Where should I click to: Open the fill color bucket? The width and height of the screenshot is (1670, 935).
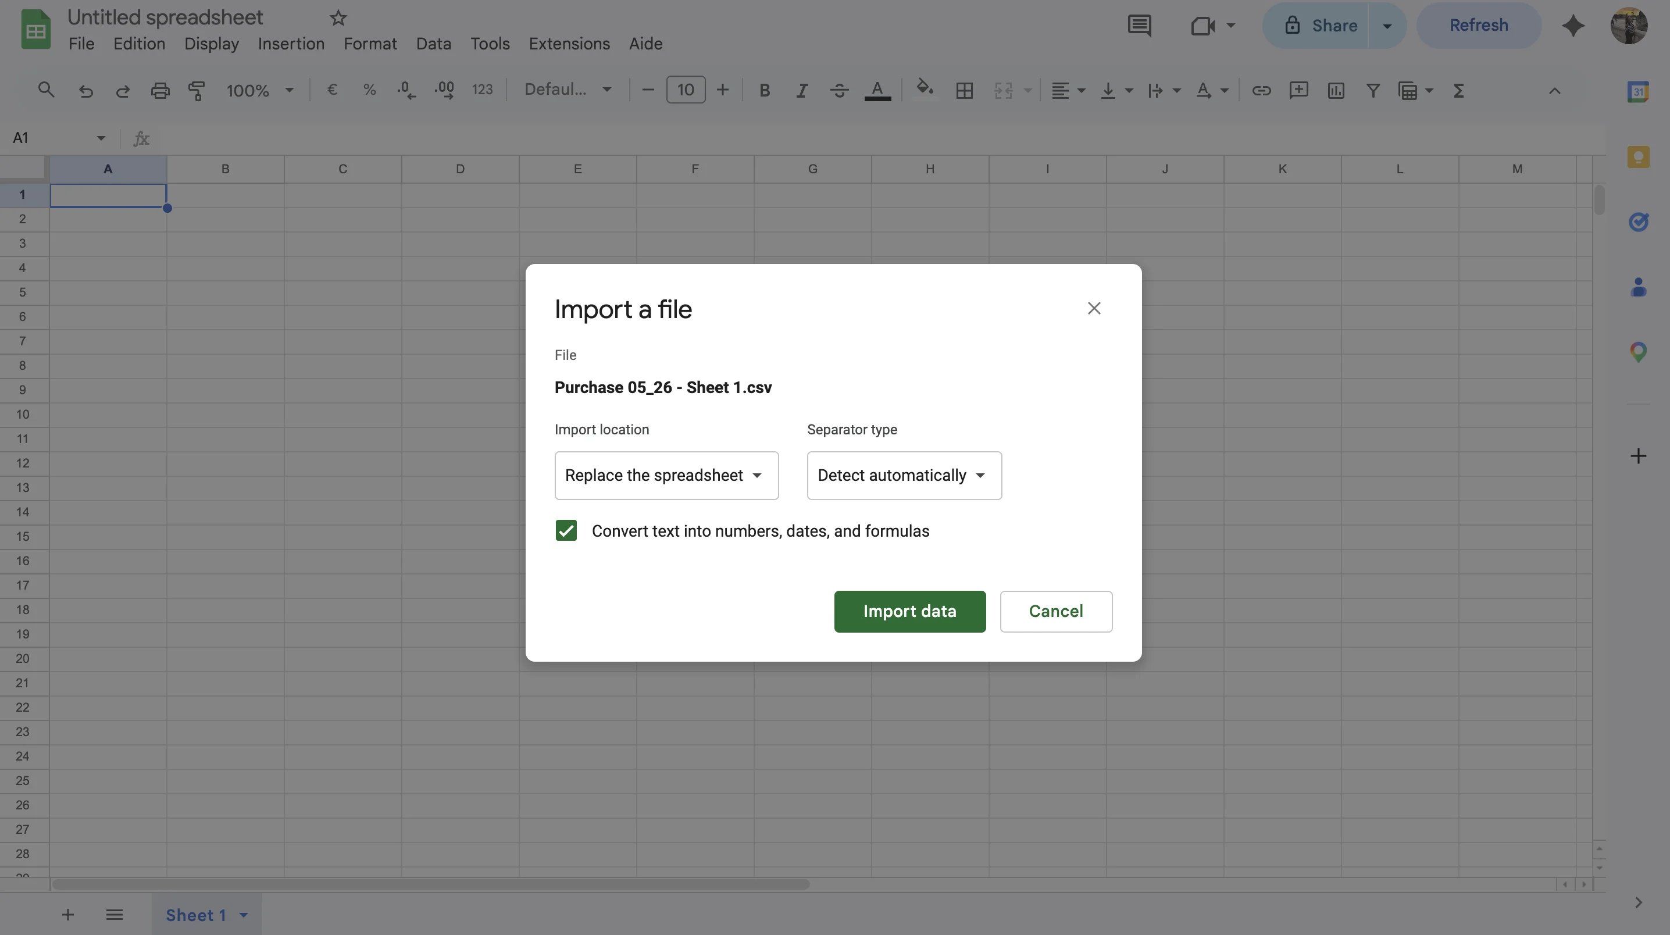click(x=925, y=89)
